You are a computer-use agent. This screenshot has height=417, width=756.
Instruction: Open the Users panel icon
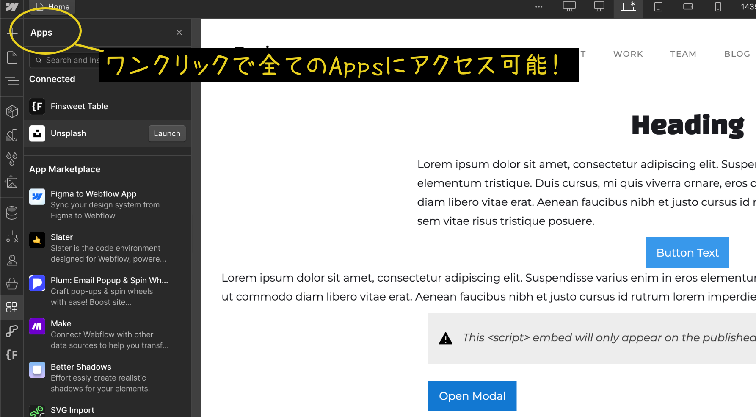click(12, 260)
